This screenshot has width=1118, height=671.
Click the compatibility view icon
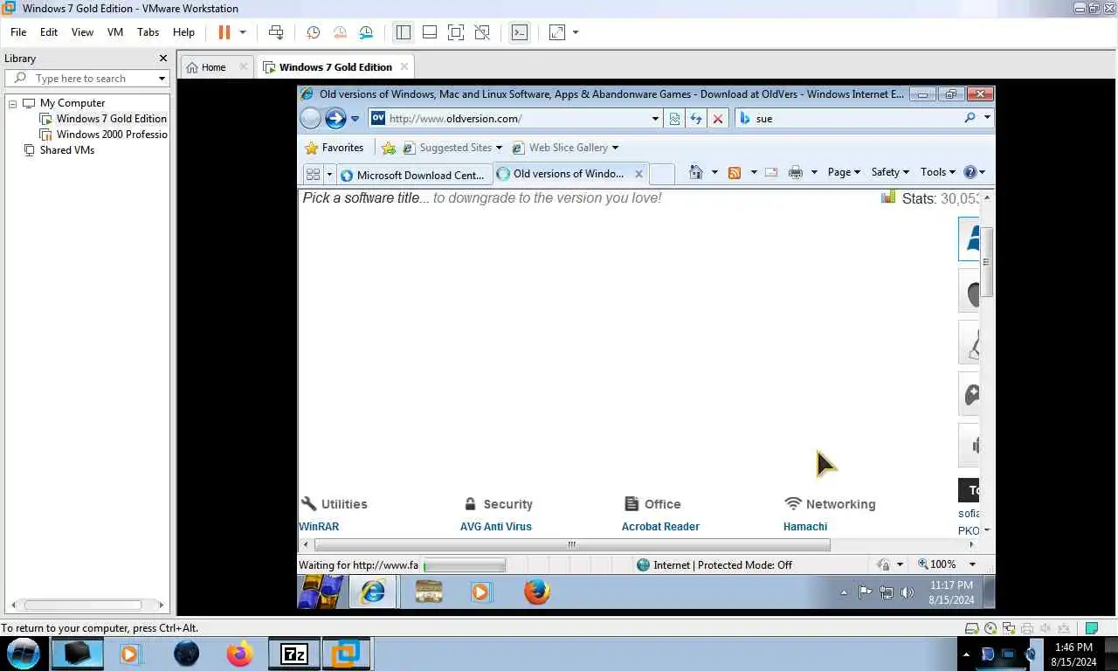[x=674, y=119]
